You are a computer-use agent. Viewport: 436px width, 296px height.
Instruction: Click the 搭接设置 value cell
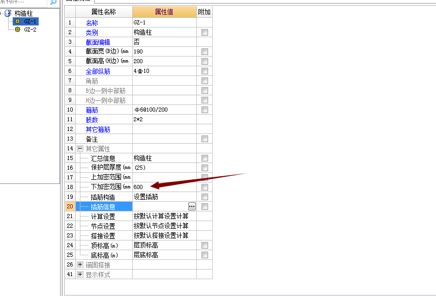(164, 235)
